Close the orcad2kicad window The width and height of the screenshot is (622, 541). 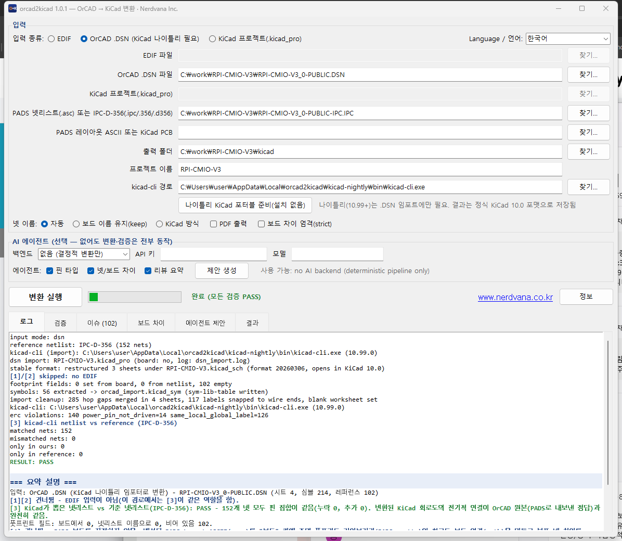coord(606,8)
